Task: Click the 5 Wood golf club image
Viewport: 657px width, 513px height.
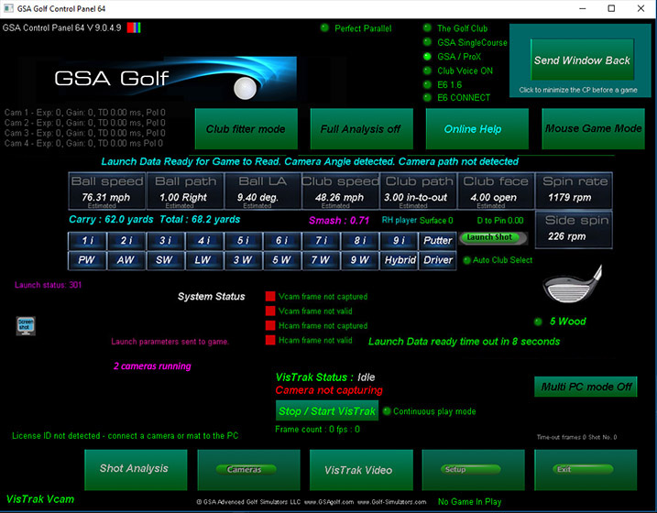Action: pos(572,288)
